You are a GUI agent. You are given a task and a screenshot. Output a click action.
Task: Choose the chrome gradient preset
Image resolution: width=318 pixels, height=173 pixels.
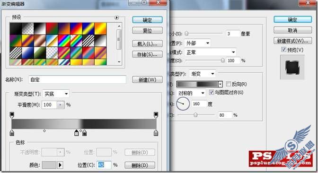(52, 41)
